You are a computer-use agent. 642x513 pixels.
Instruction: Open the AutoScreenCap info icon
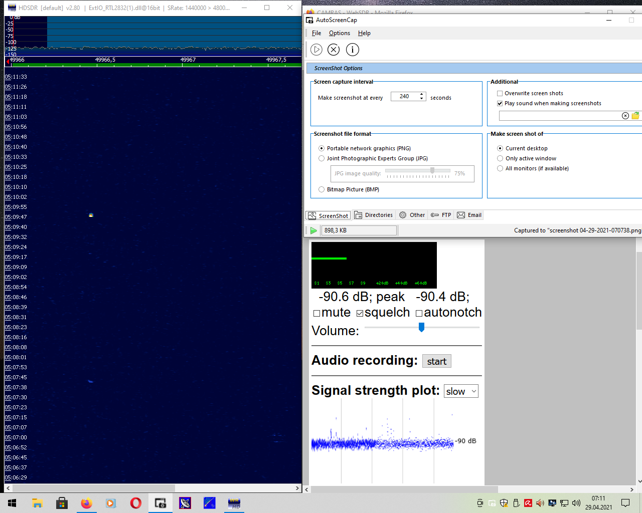pyautogui.click(x=353, y=50)
